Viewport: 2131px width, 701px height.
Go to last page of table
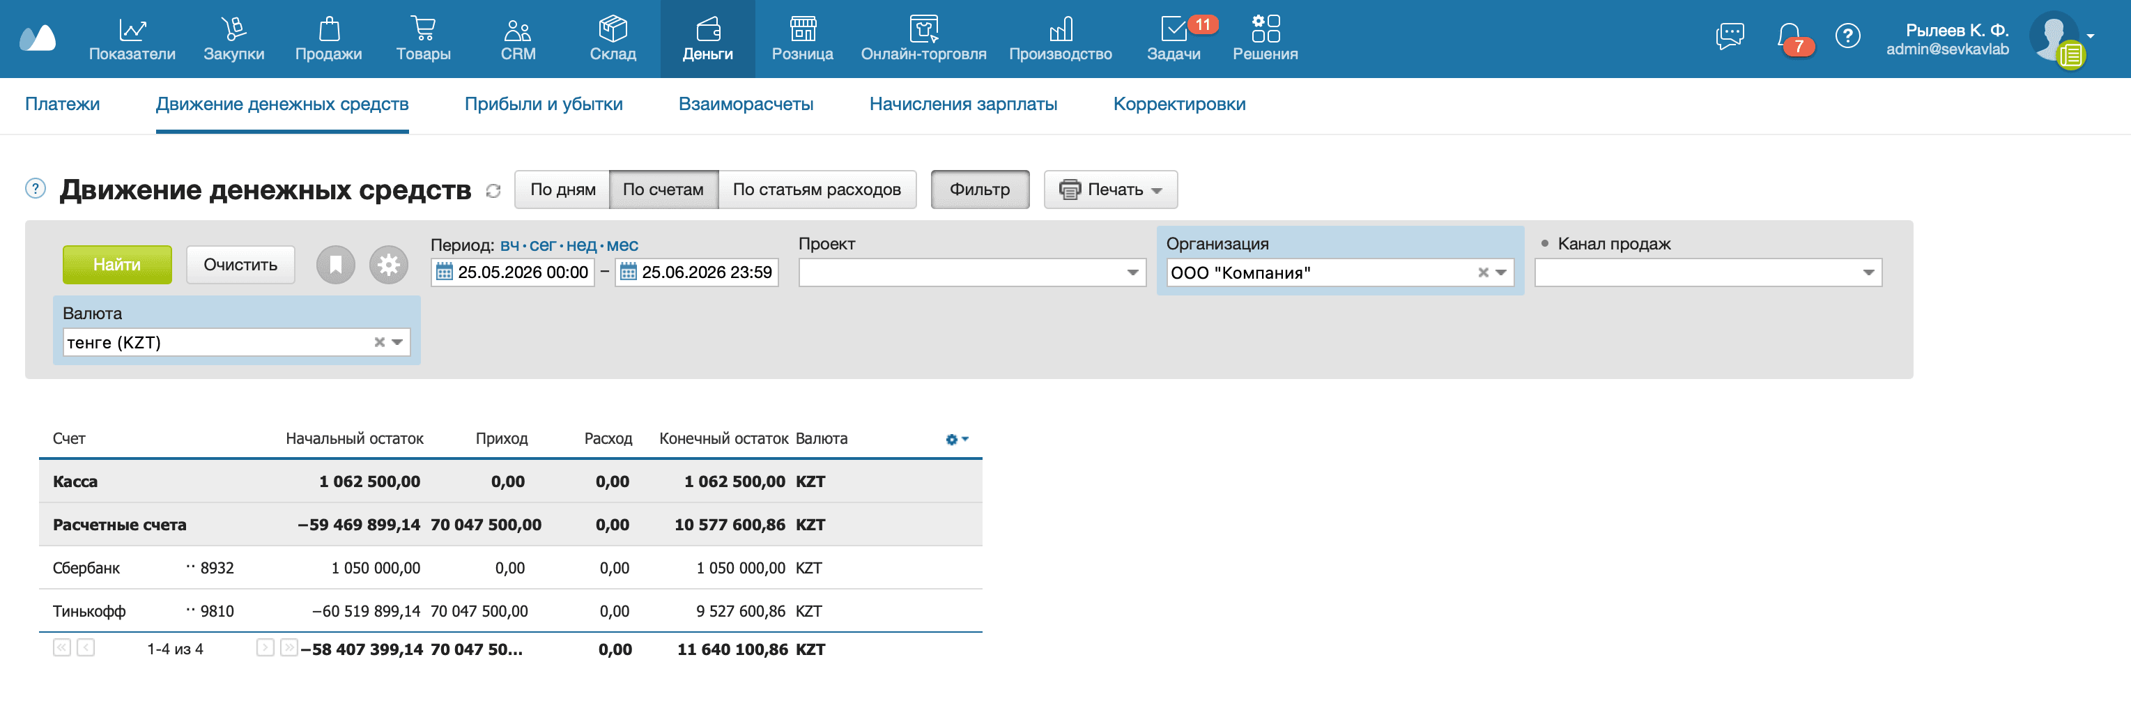[289, 647]
